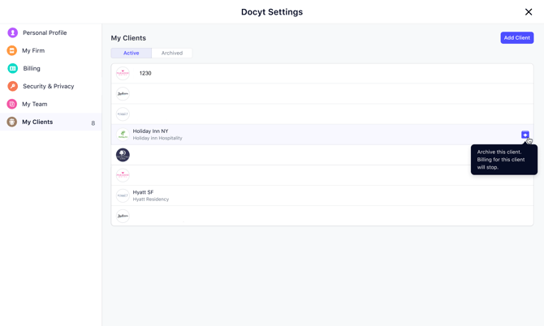Select the client named 1230
This screenshot has height=326, width=544.
point(322,74)
